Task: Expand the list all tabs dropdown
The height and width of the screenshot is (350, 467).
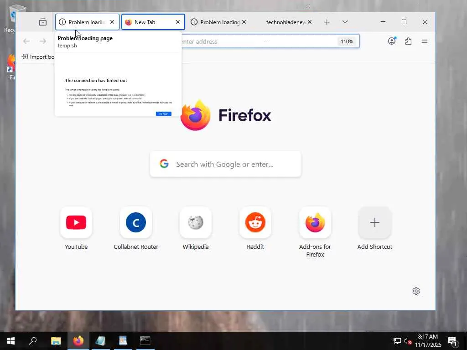Action: [x=345, y=22]
